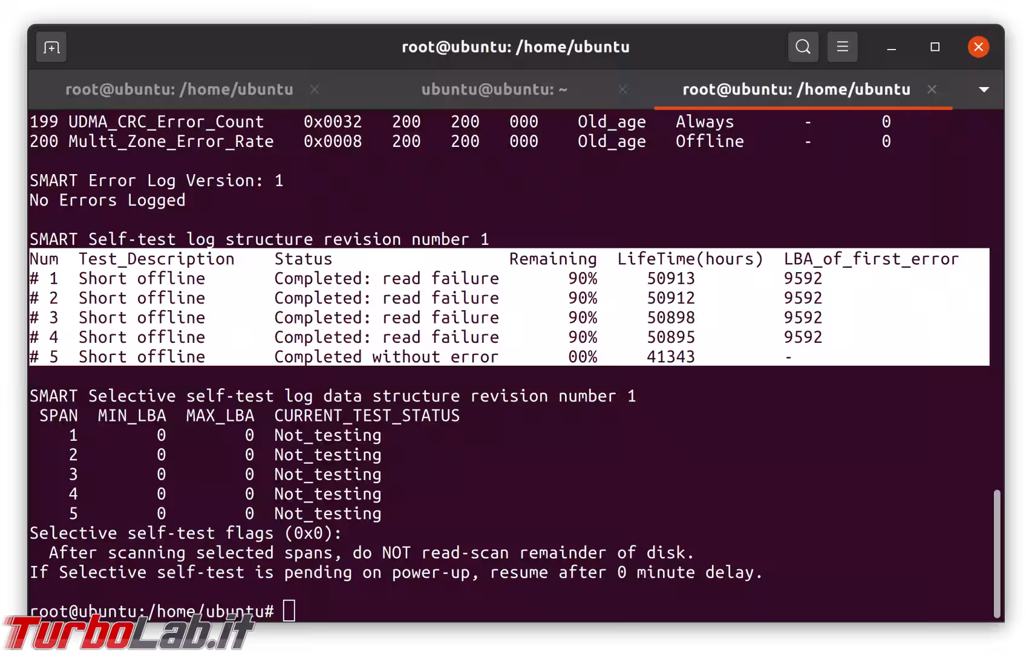1032x653 pixels.
Task: Minimize the terminal window
Action: pyautogui.click(x=891, y=47)
